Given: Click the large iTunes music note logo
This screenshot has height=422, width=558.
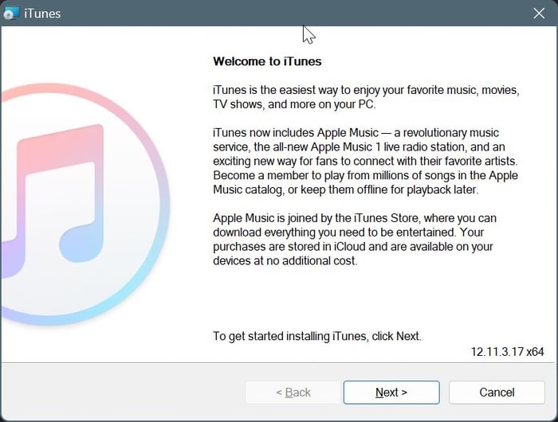Looking at the screenshot, I should click(84, 205).
